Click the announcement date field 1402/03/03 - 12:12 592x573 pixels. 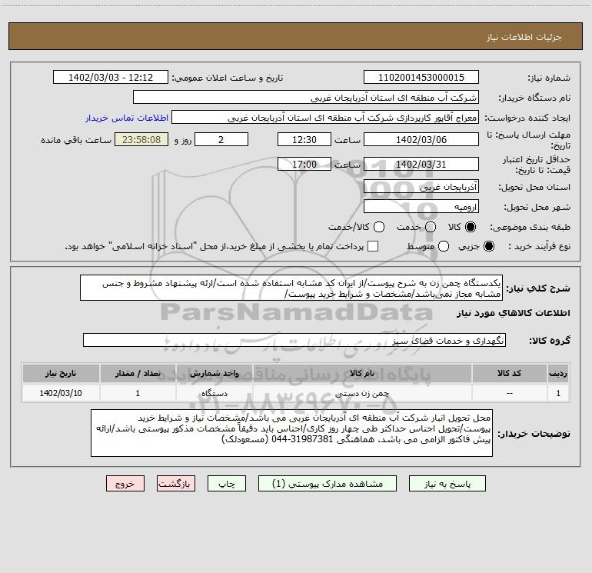[111, 77]
